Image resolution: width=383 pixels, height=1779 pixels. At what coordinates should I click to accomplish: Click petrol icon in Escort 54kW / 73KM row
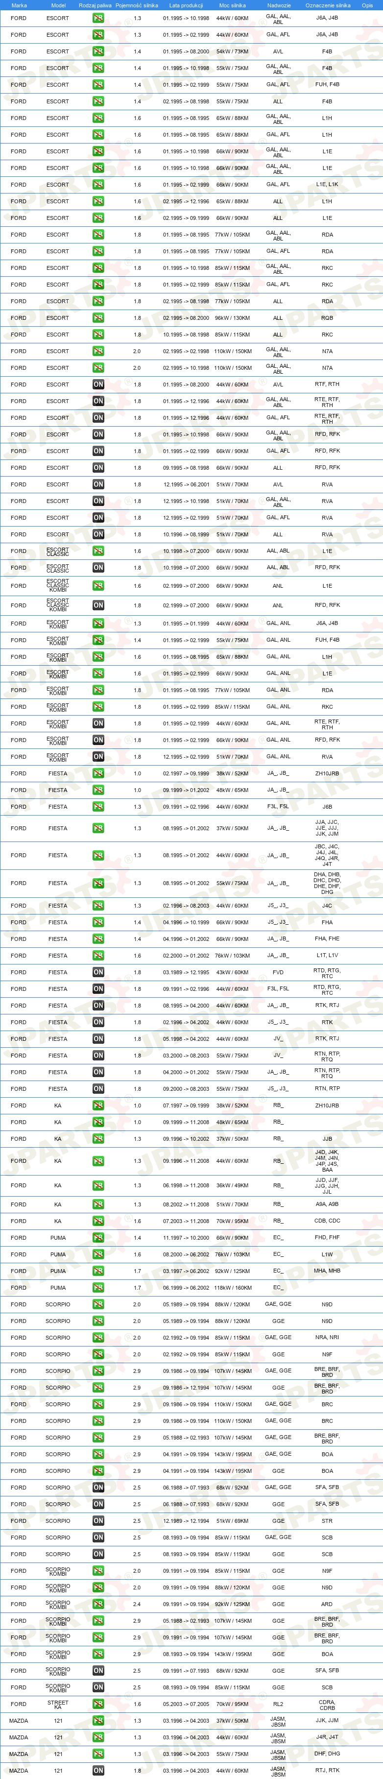click(x=98, y=51)
